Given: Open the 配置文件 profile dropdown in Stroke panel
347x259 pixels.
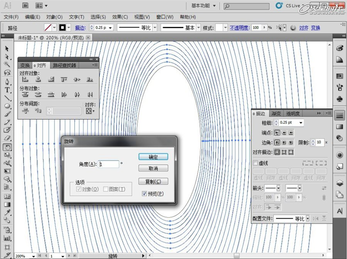Looking at the screenshot, I should pos(308,218).
